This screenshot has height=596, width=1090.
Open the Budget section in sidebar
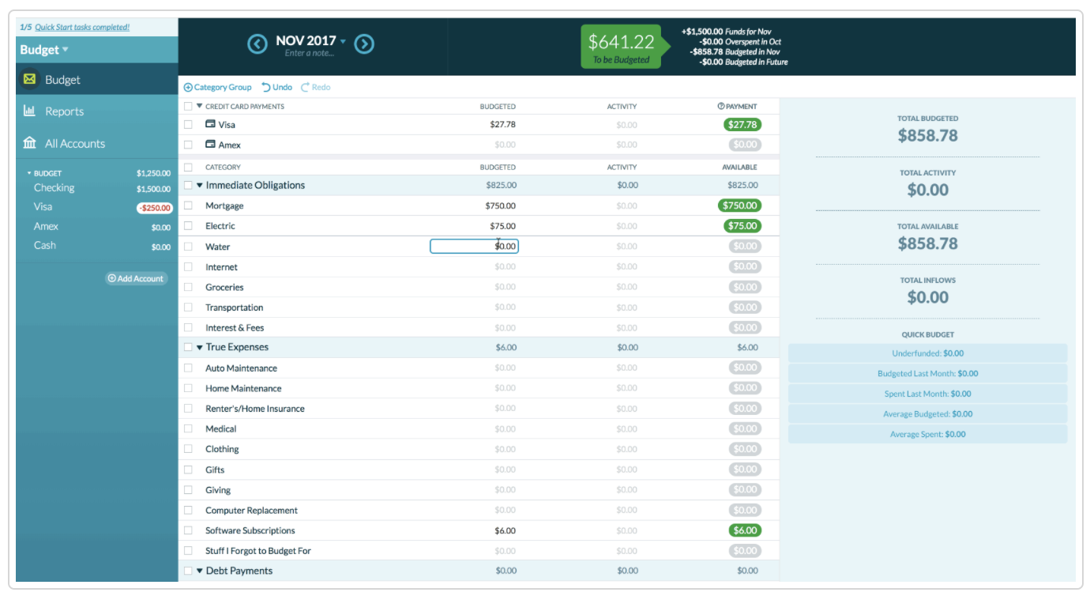[96, 79]
